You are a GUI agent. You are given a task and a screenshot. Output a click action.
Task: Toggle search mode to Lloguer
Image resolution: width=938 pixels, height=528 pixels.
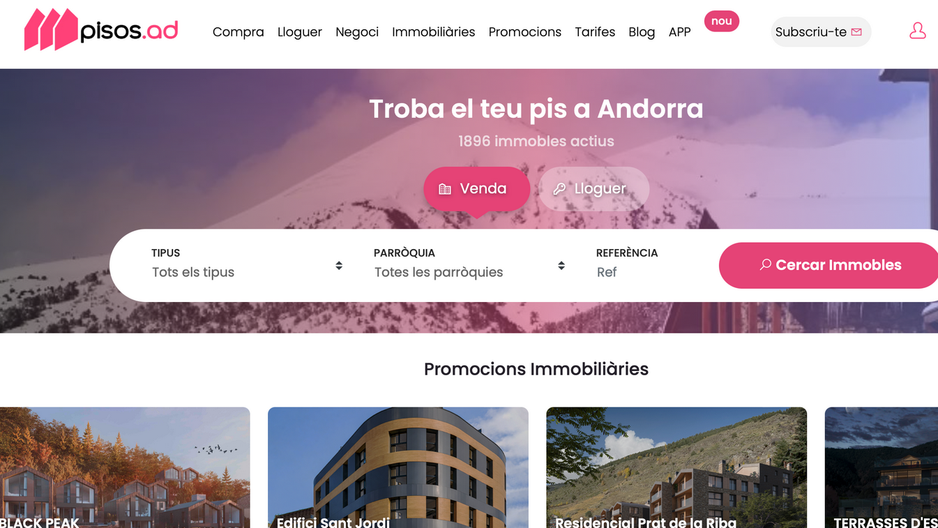[594, 189]
